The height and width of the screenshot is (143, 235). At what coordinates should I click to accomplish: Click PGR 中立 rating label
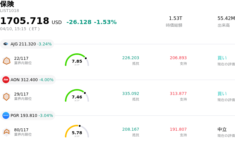point(222,129)
